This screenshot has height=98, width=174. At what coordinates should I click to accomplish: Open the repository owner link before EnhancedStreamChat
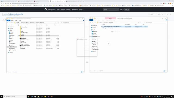(x=6, y=14)
